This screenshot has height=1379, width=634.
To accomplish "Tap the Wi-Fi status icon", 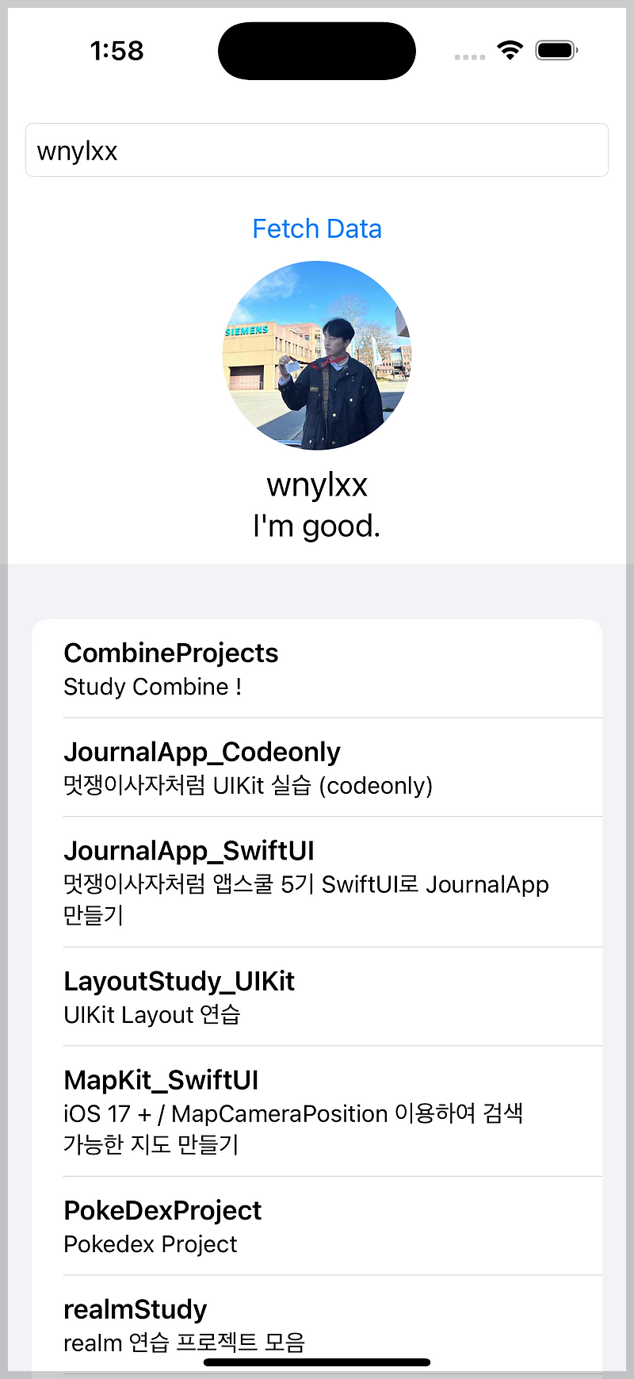I will [510, 51].
